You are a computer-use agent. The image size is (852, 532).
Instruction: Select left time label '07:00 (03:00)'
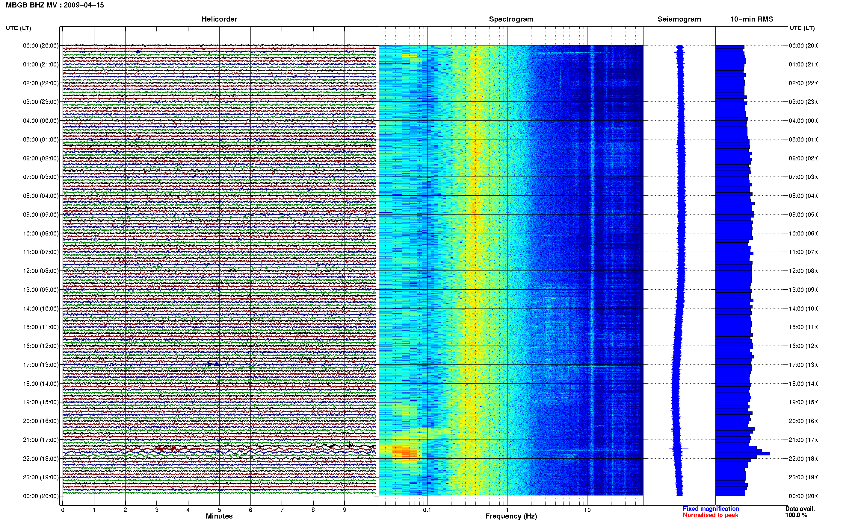[41, 177]
